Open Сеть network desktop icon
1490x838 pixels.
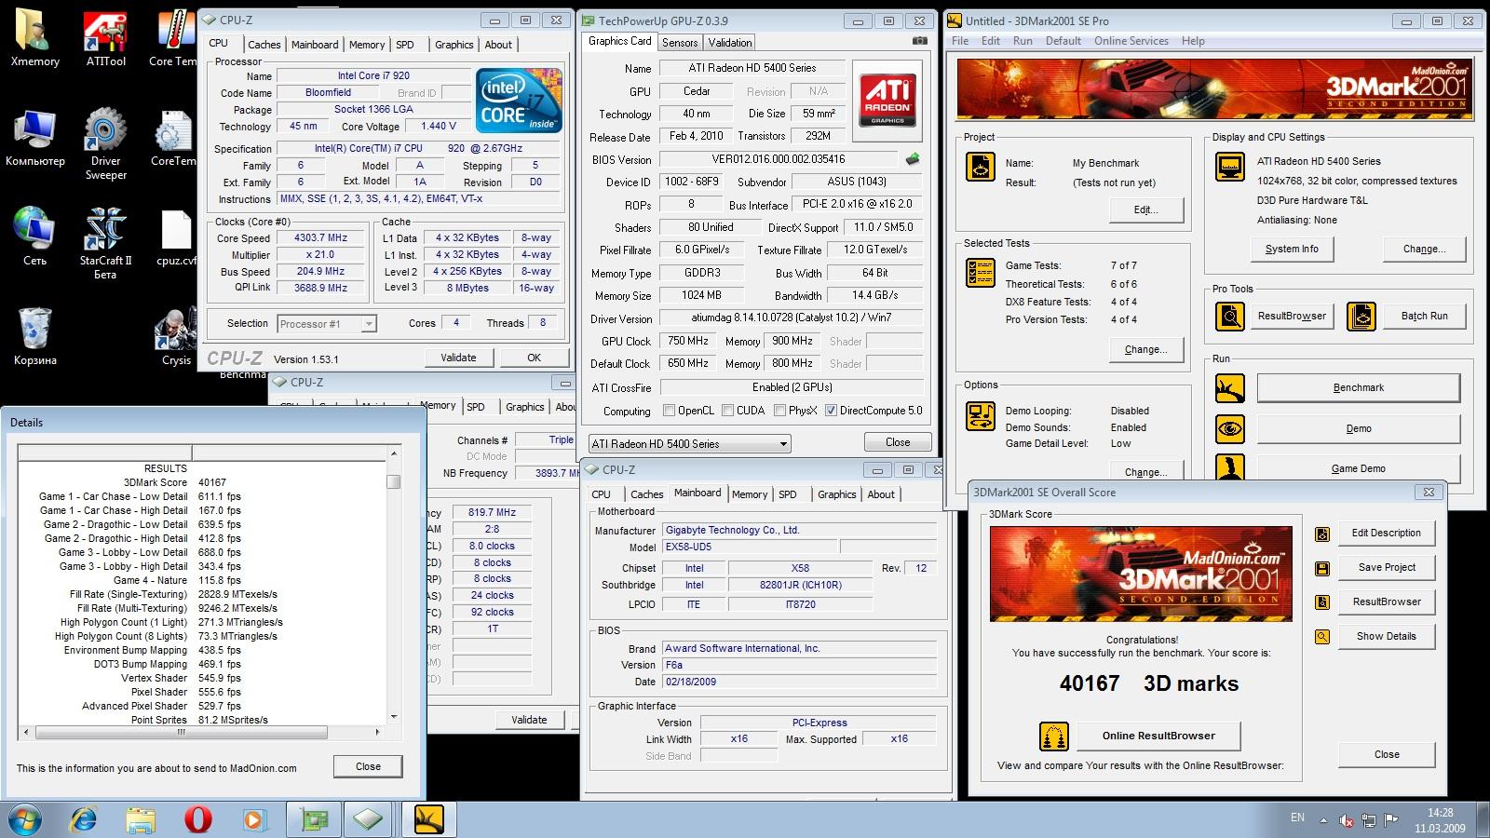pos(34,237)
